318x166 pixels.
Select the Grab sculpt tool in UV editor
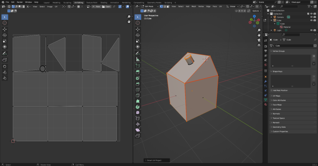(5, 66)
